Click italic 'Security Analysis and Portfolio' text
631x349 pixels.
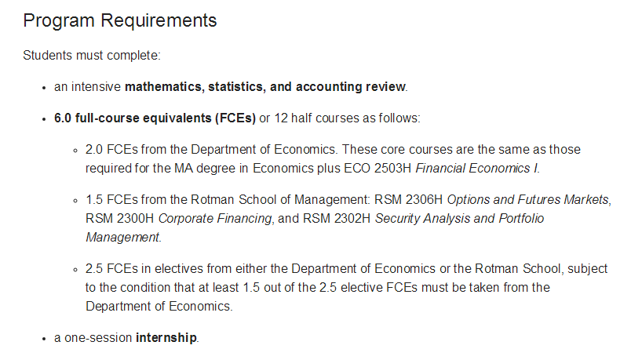coord(459,218)
